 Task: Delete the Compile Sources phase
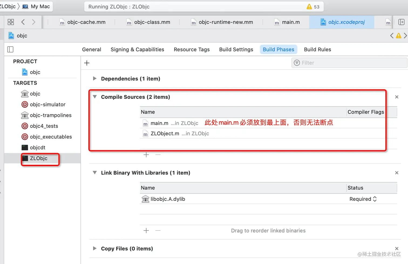[x=397, y=97]
